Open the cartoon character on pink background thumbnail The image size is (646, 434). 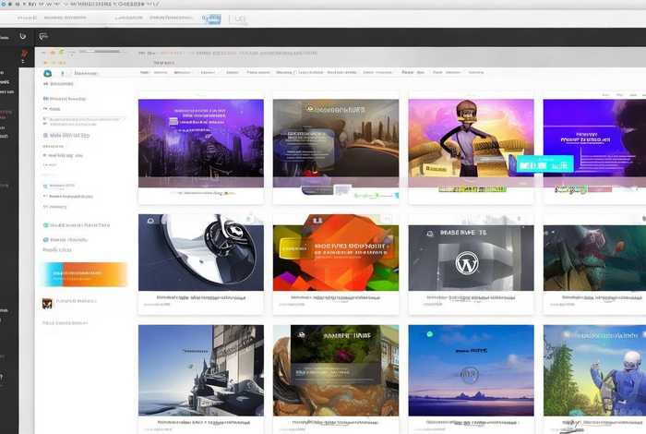pyautogui.click(x=471, y=143)
